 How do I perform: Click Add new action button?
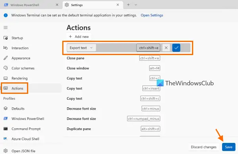pos(79,37)
